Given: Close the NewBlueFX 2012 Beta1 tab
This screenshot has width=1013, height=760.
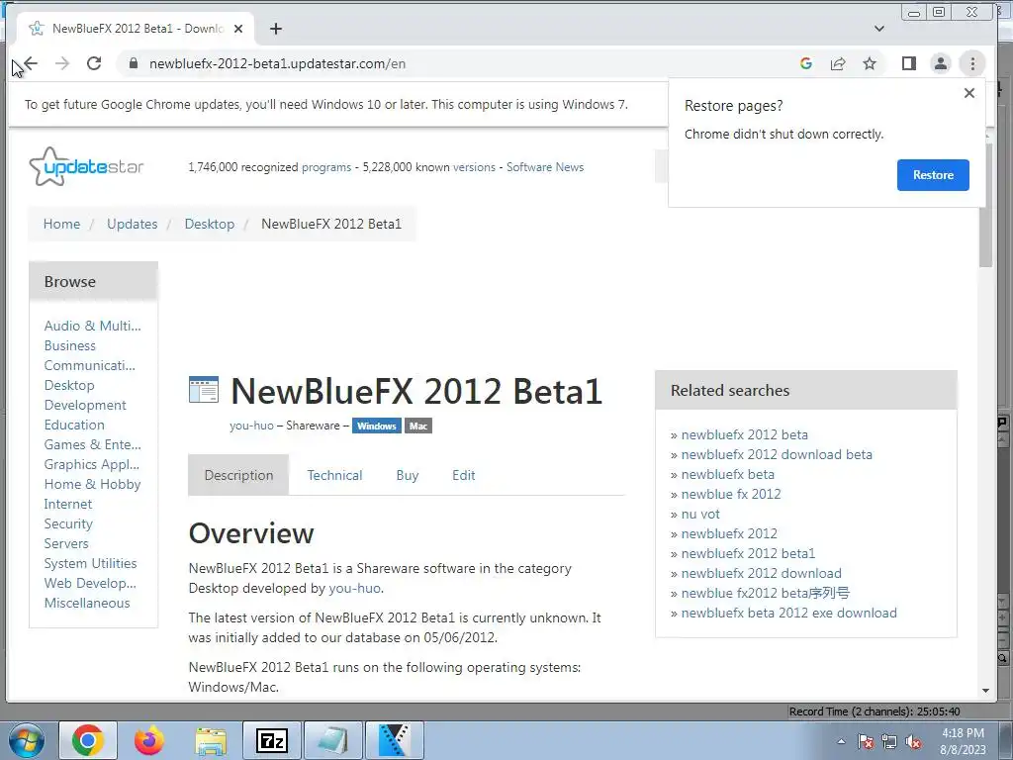Looking at the screenshot, I should pos(238,29).
